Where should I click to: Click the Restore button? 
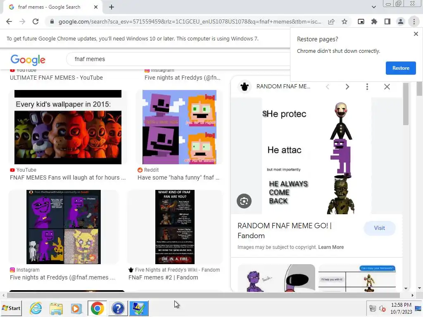tap(401, 68)
